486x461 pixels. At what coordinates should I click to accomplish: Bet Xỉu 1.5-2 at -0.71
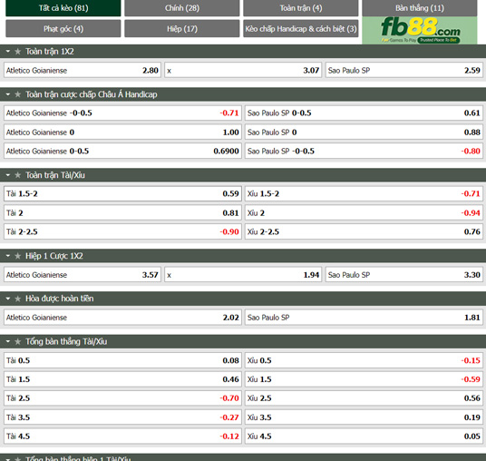tap(364, 193)
